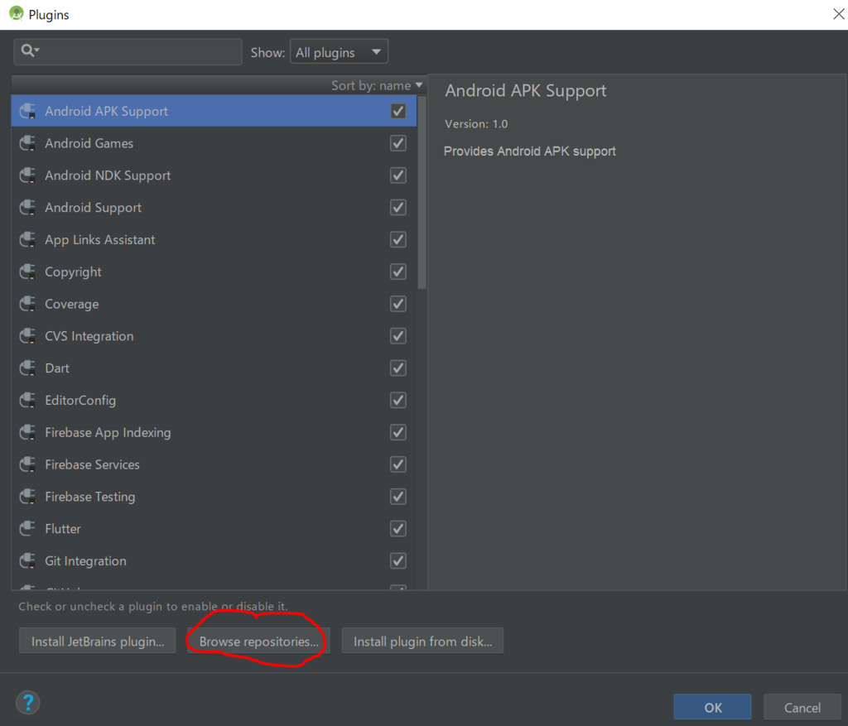Screen dimensions: 848x726
Task: Click the plugin icon beside Copyright
Action: [x=27, y=272]
